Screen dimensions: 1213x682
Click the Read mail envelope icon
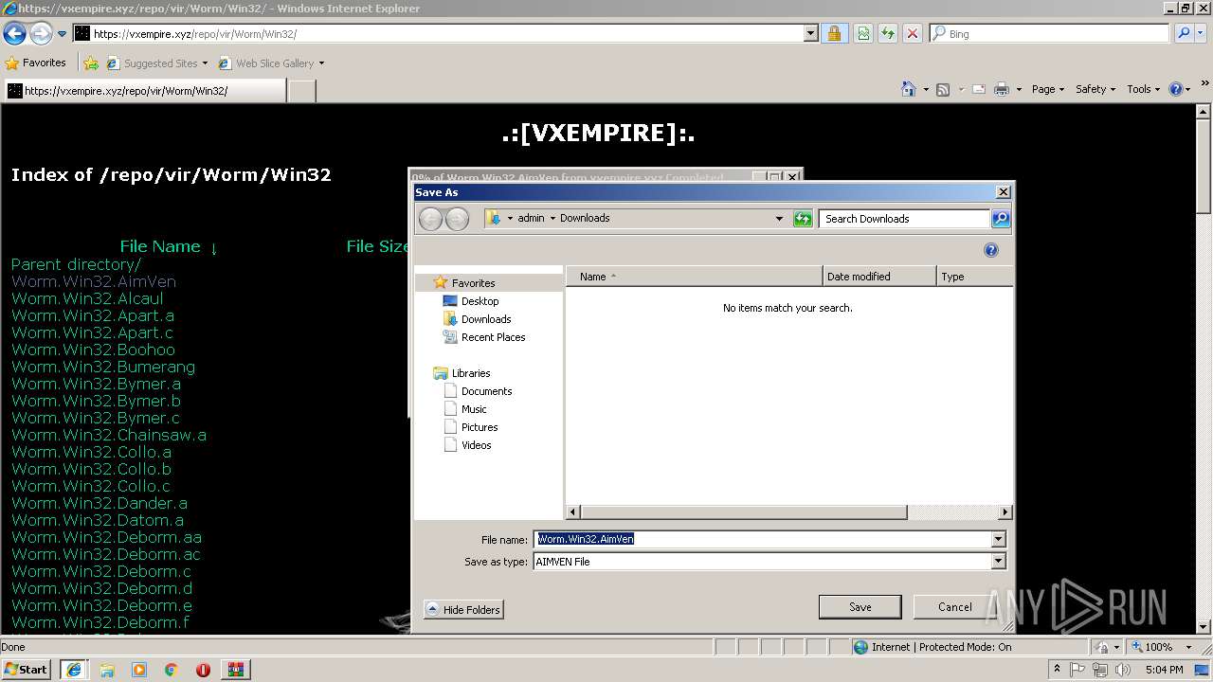(978, 89)
